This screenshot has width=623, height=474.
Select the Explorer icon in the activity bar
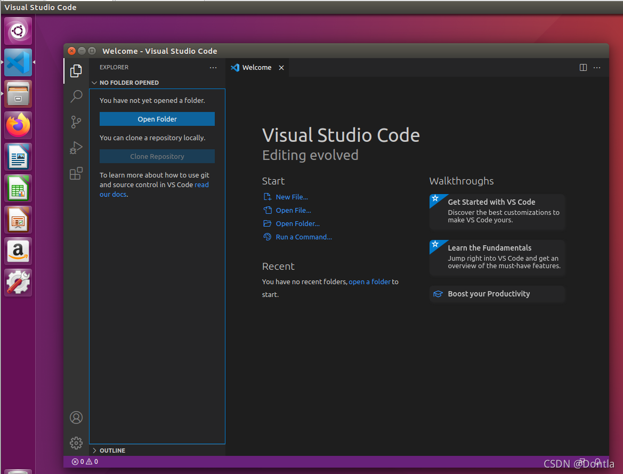point(76,70)
